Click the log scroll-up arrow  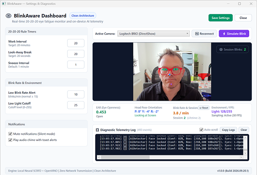(x=245, y=138)
